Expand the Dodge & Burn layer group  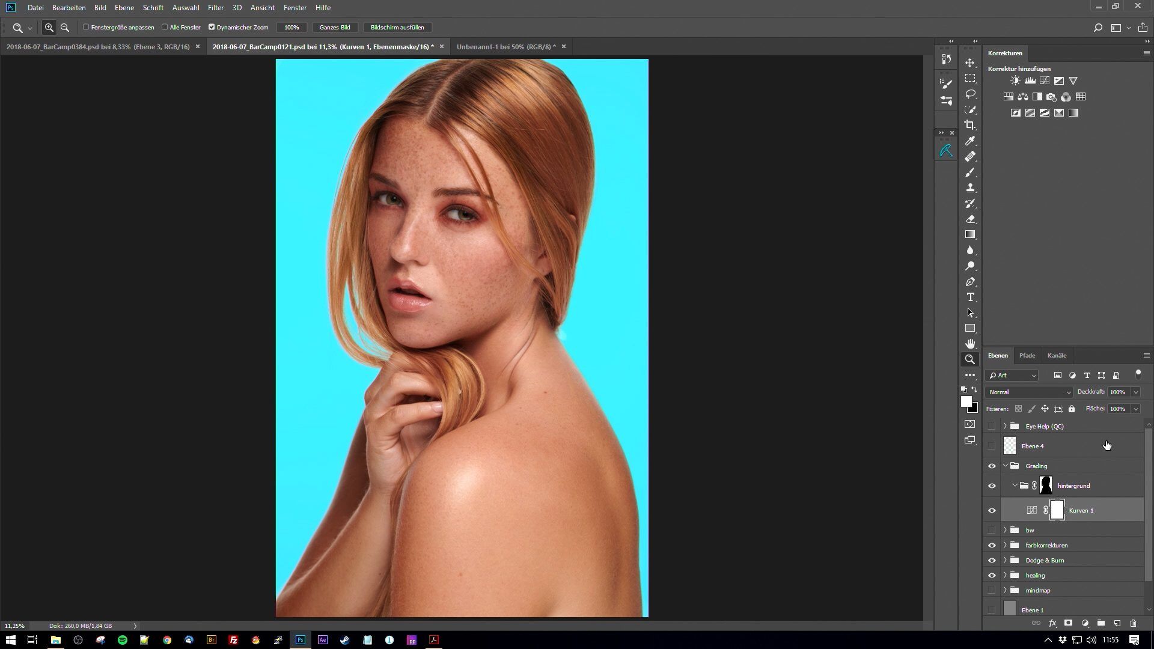point(1005,560)
